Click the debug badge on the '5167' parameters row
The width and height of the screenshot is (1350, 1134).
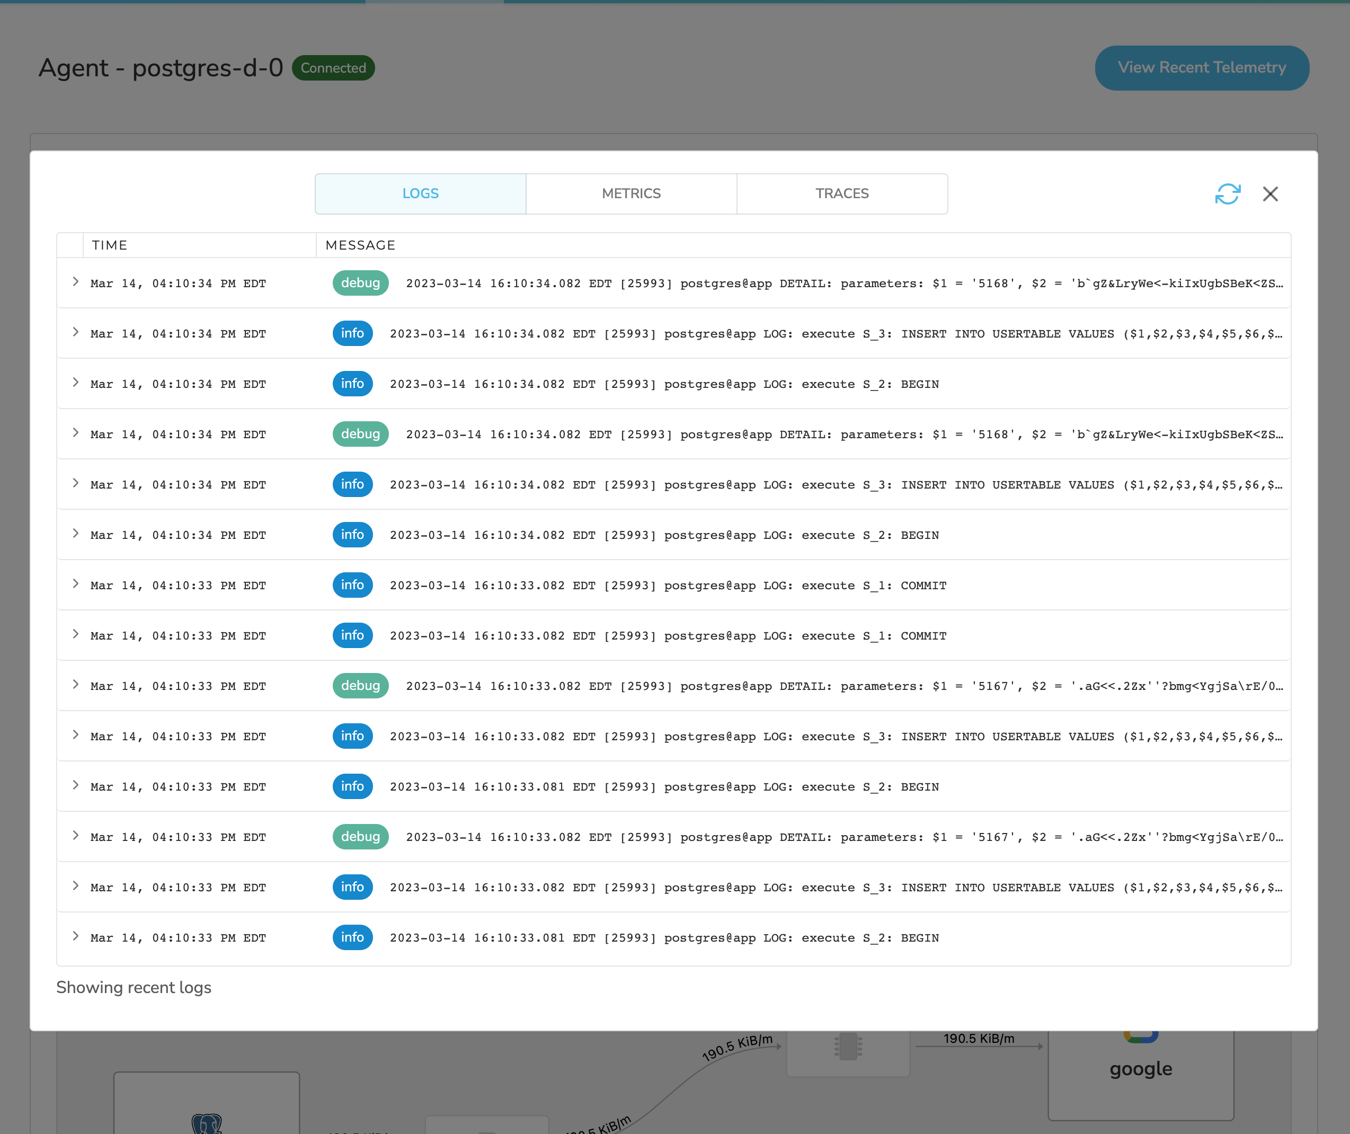[x=360, y=686]
